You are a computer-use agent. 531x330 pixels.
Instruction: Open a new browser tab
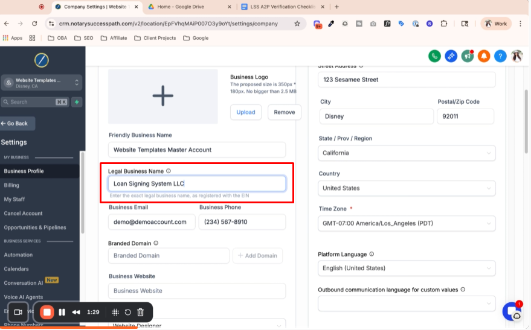click(336, 7)
